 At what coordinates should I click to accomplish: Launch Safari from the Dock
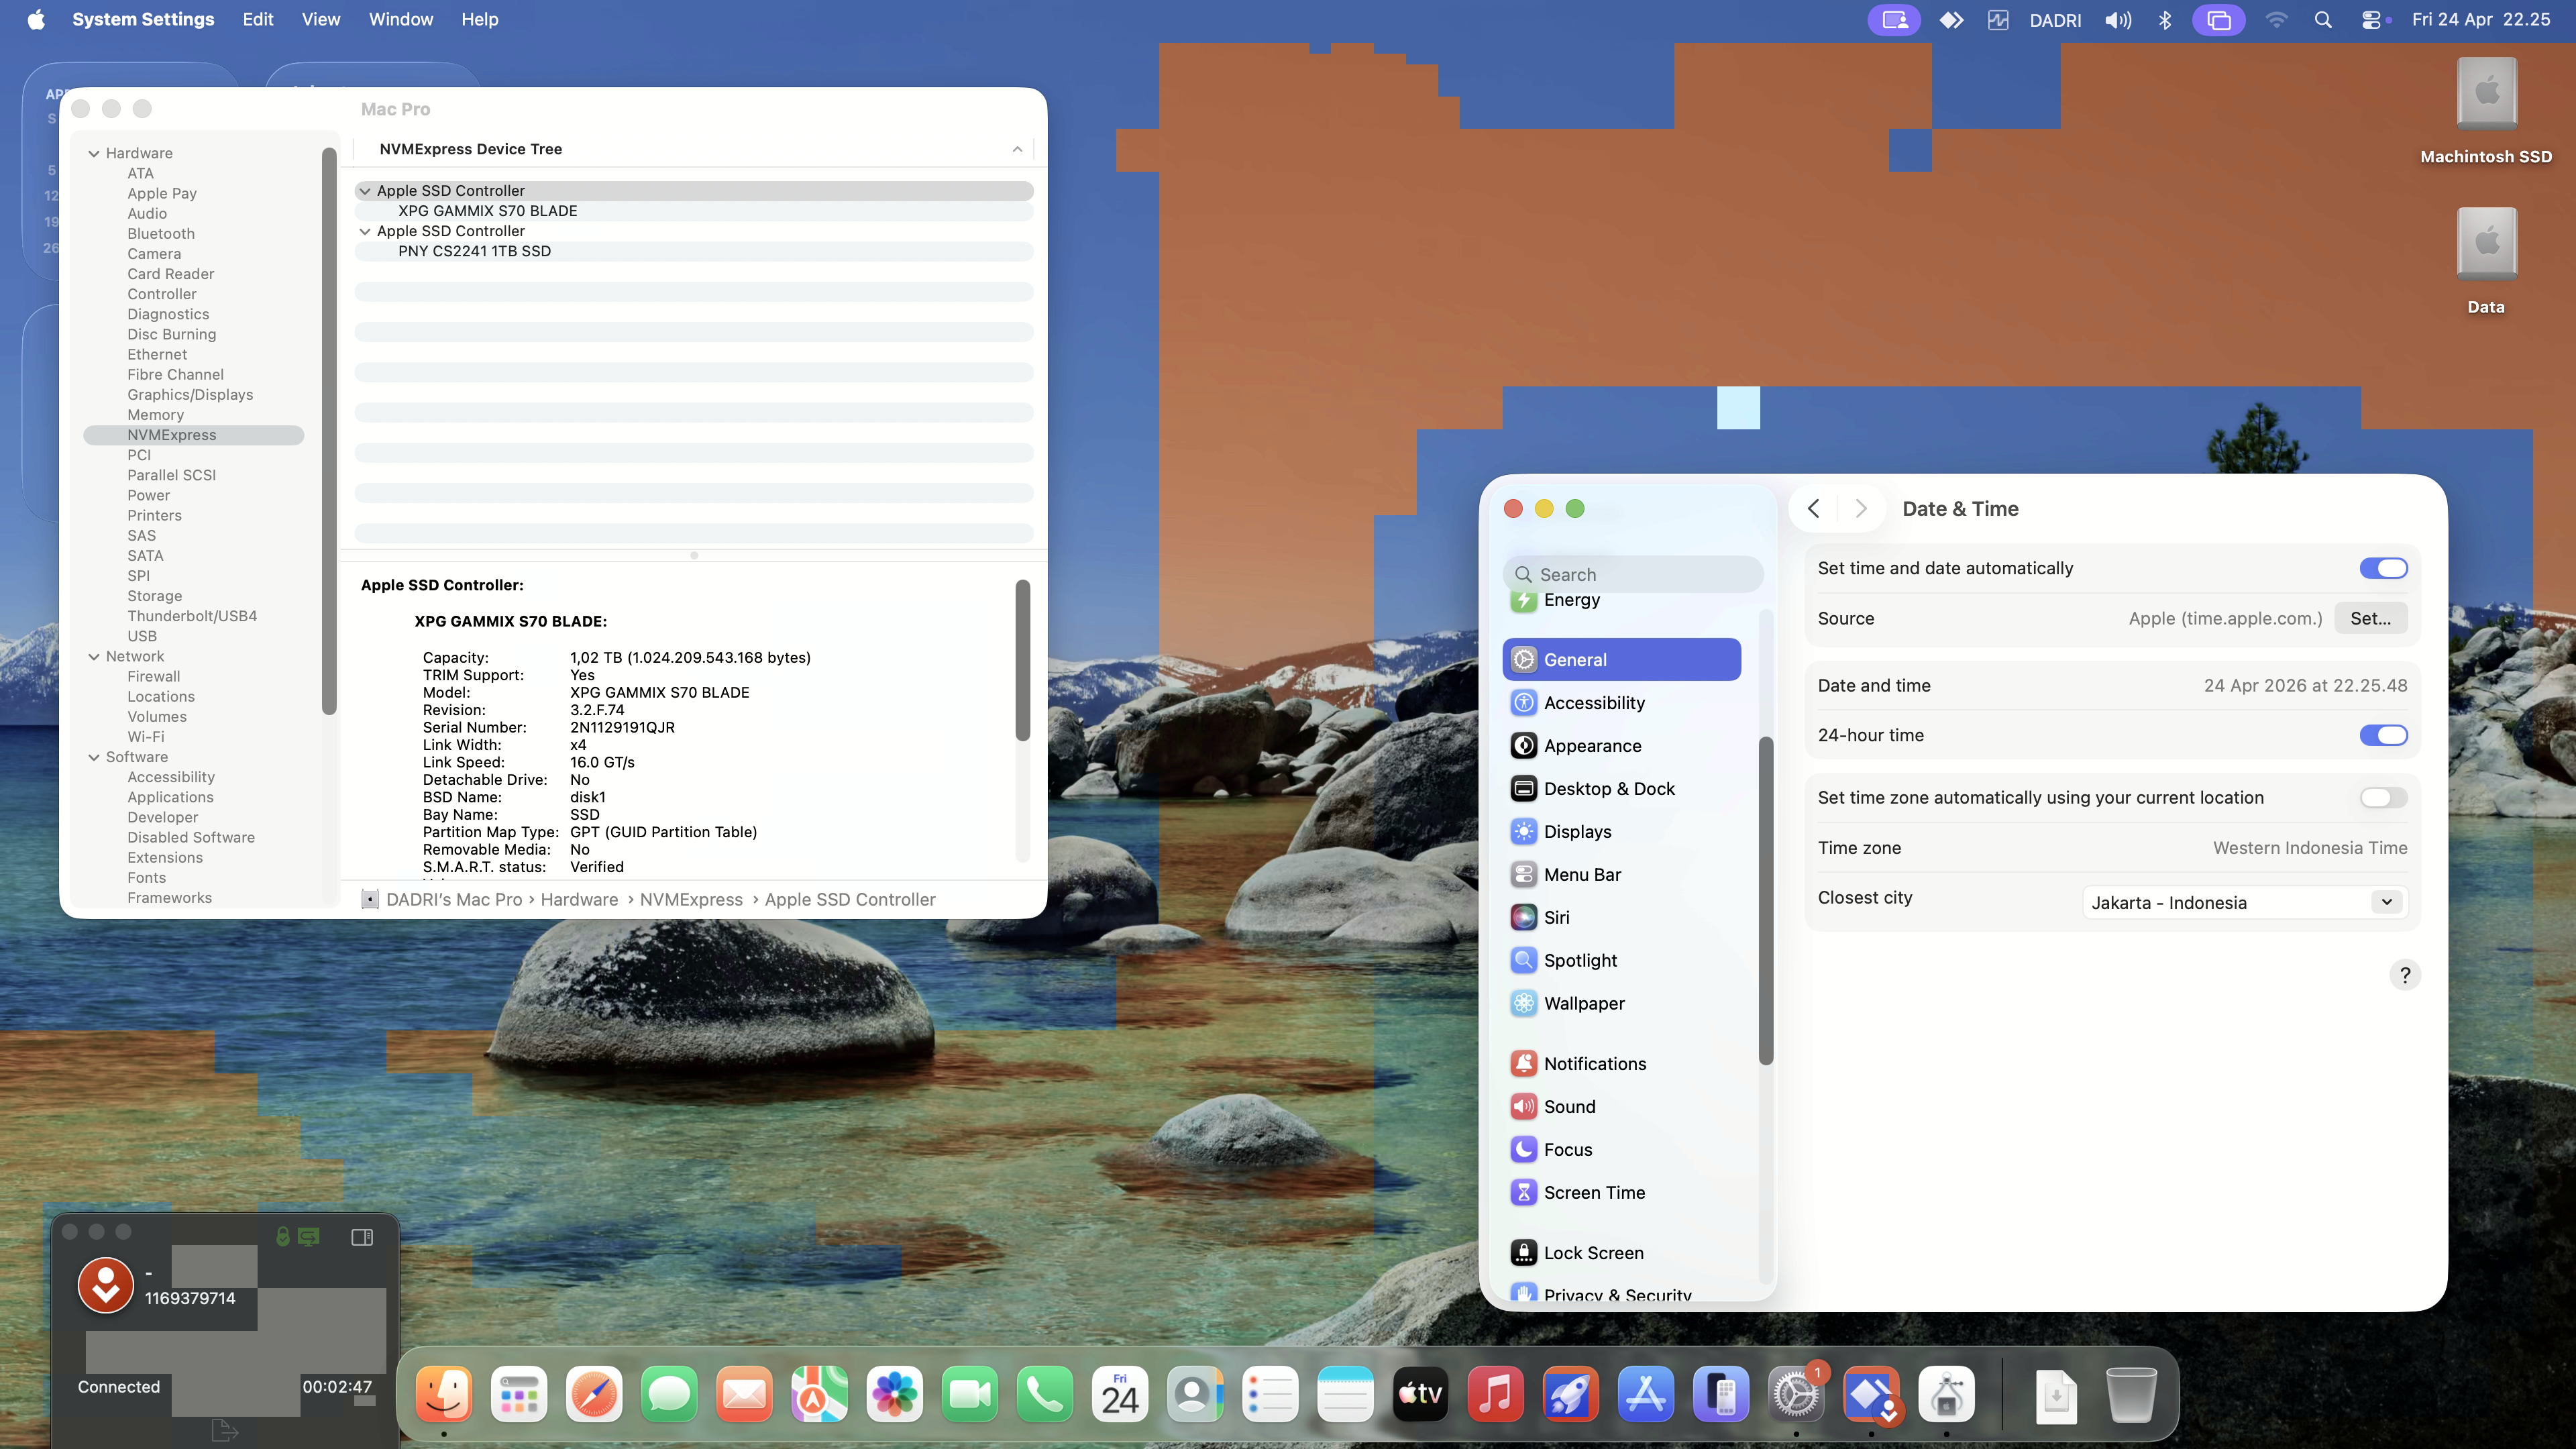594,1394
